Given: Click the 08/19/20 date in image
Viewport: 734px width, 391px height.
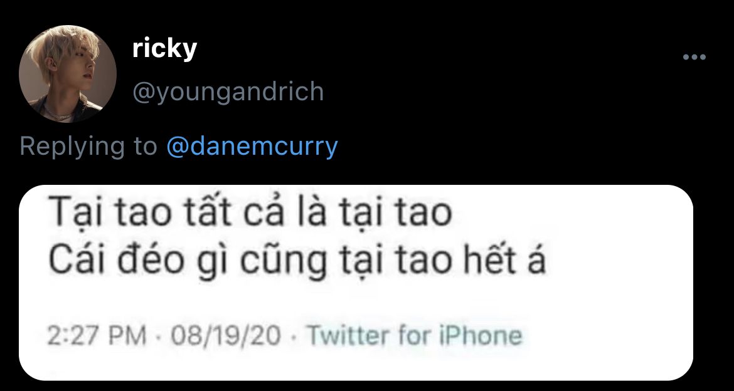Looking at the screenshot, I should 226,335.
